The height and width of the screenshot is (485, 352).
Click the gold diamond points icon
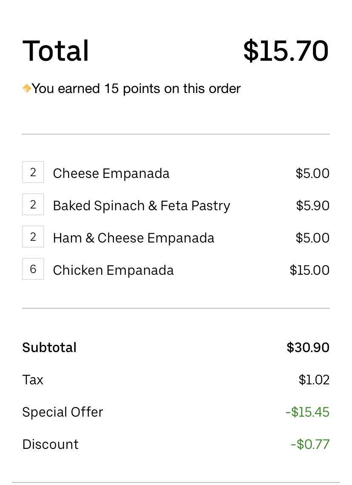(x=27, y=89)
